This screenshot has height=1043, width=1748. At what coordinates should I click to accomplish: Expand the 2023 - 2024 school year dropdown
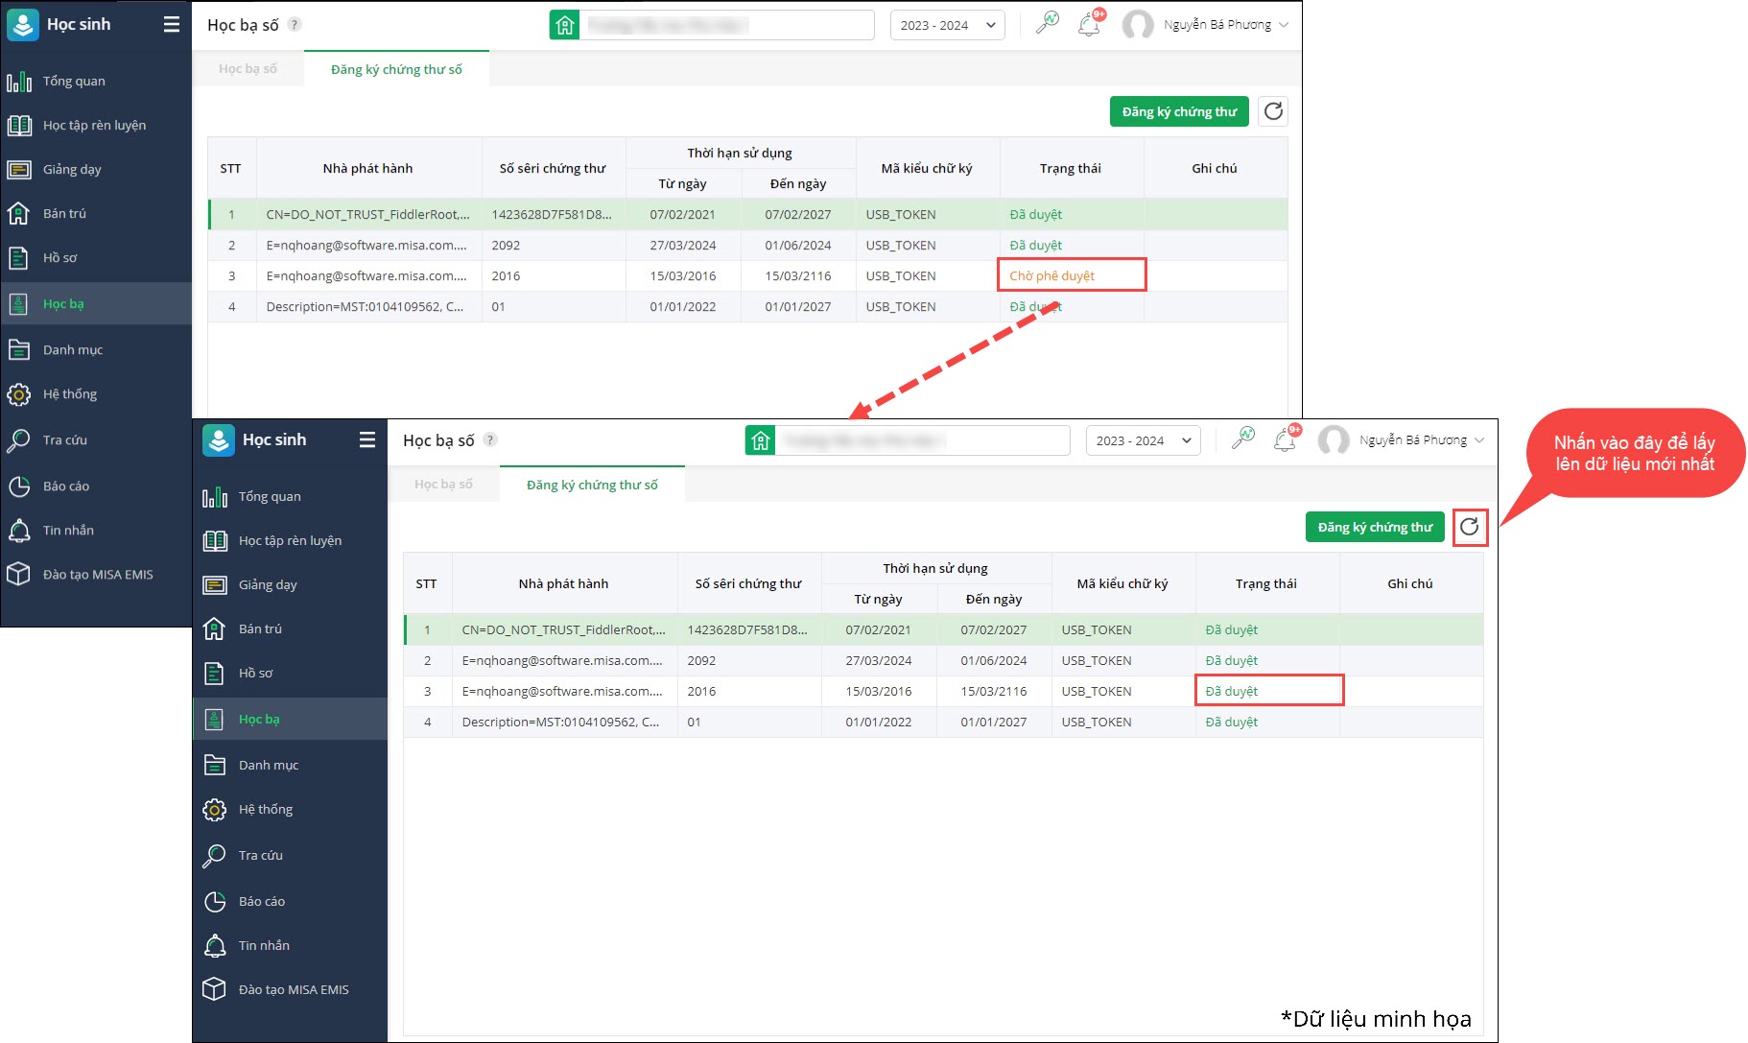coord(1143,440)
